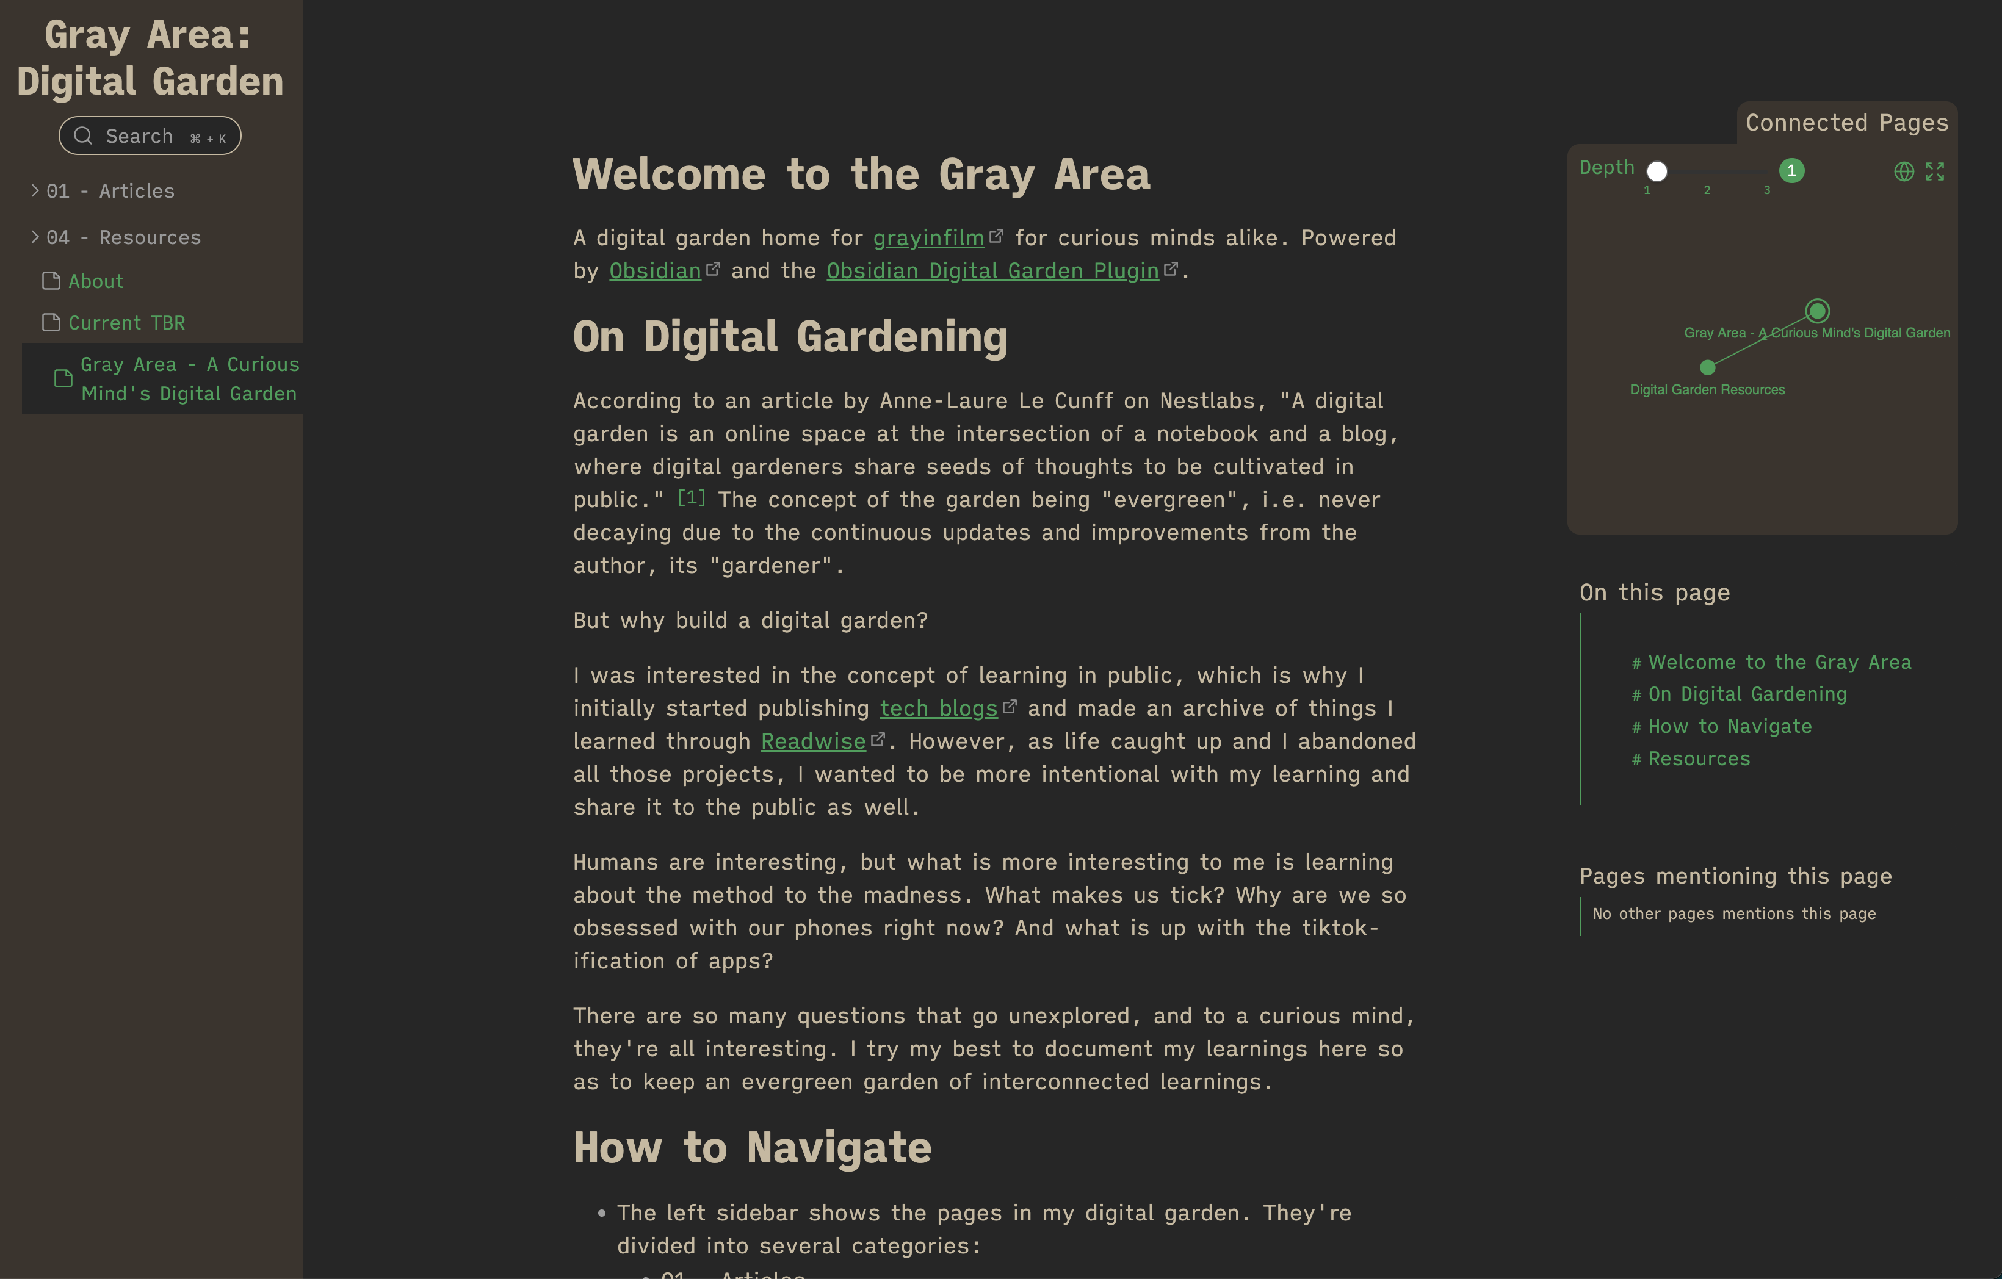
Task: Open Gray Area - A Curious Mind's Digital Garden page
Action: point(190,379)
